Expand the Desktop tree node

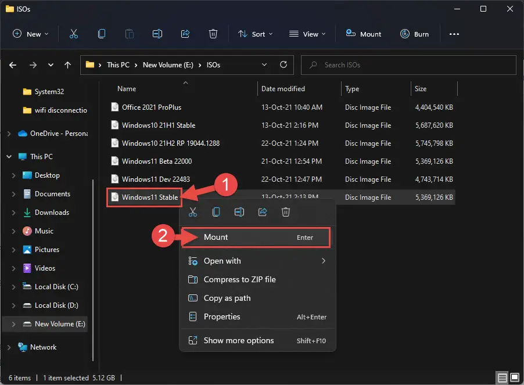(x=13, y=175)
